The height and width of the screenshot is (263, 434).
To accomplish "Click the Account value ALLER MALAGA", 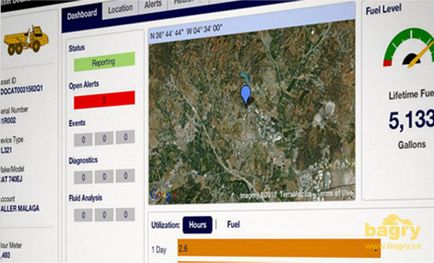I will tap(19, 209).
